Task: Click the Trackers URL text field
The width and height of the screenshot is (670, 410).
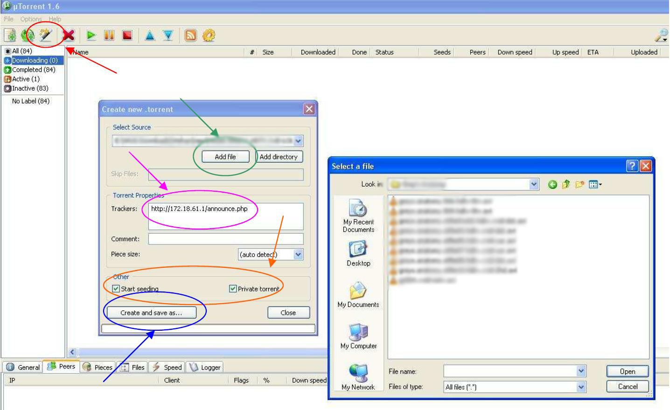Action: pyautogui.click(x=226, y=216)
